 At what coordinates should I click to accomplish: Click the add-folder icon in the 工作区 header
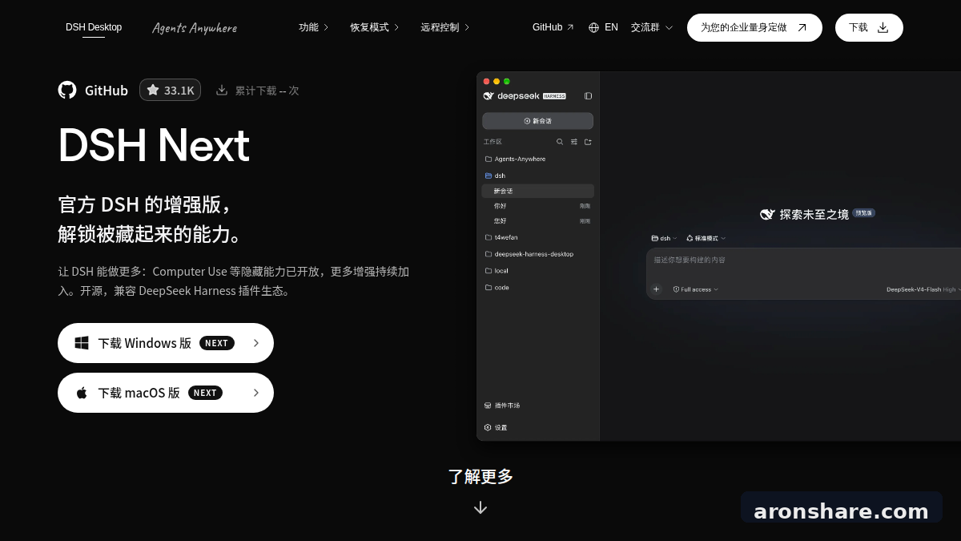pyautogui.click(x=588, y=142)
